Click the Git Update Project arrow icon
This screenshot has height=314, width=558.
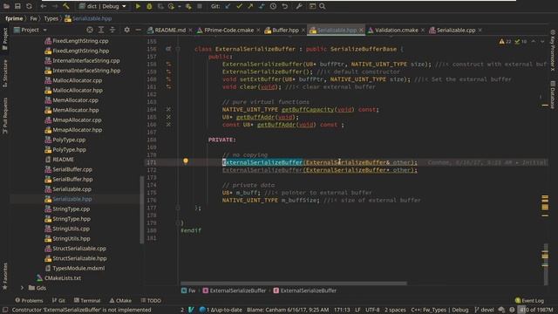(228, 6)
